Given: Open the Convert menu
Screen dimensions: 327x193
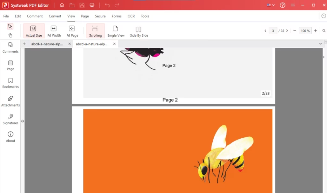Looking at the screenshot, I should pos(55,16).
